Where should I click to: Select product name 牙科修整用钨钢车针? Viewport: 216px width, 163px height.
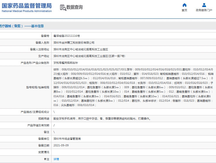tap(66, 63)
